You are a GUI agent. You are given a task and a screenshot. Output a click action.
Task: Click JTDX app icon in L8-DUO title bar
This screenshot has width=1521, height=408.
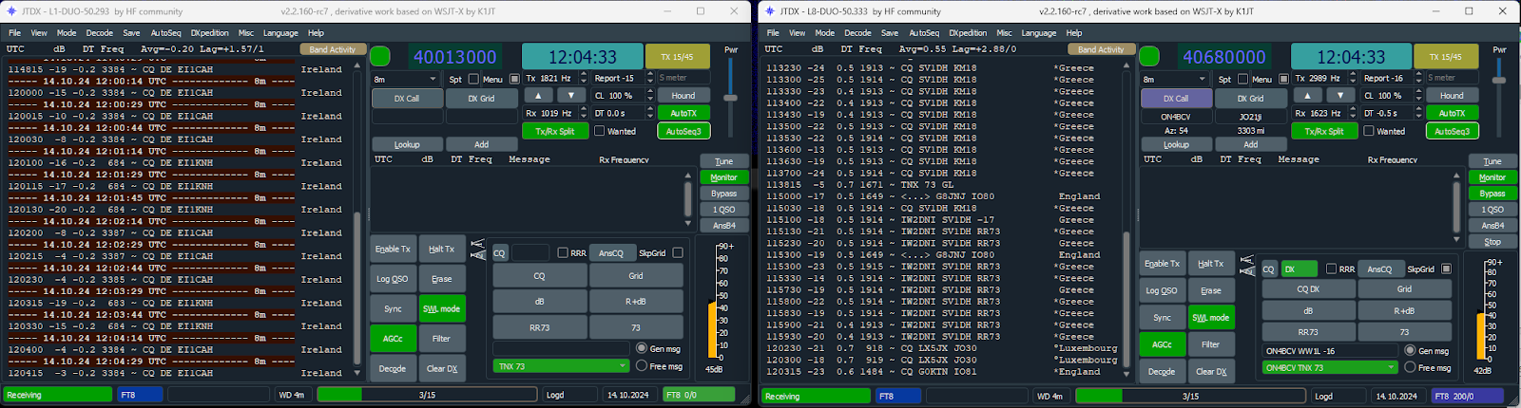pos(769,11)
